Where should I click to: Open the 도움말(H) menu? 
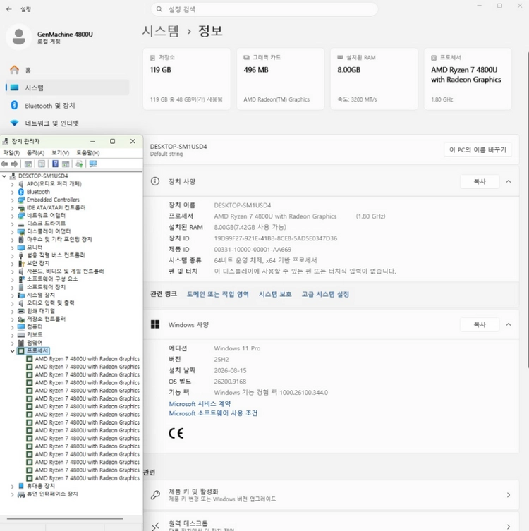87,153
